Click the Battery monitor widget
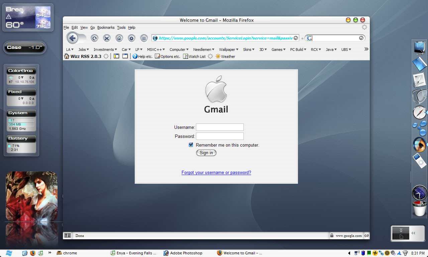Viewport: 428px width, 257px height. coord(21,144)
